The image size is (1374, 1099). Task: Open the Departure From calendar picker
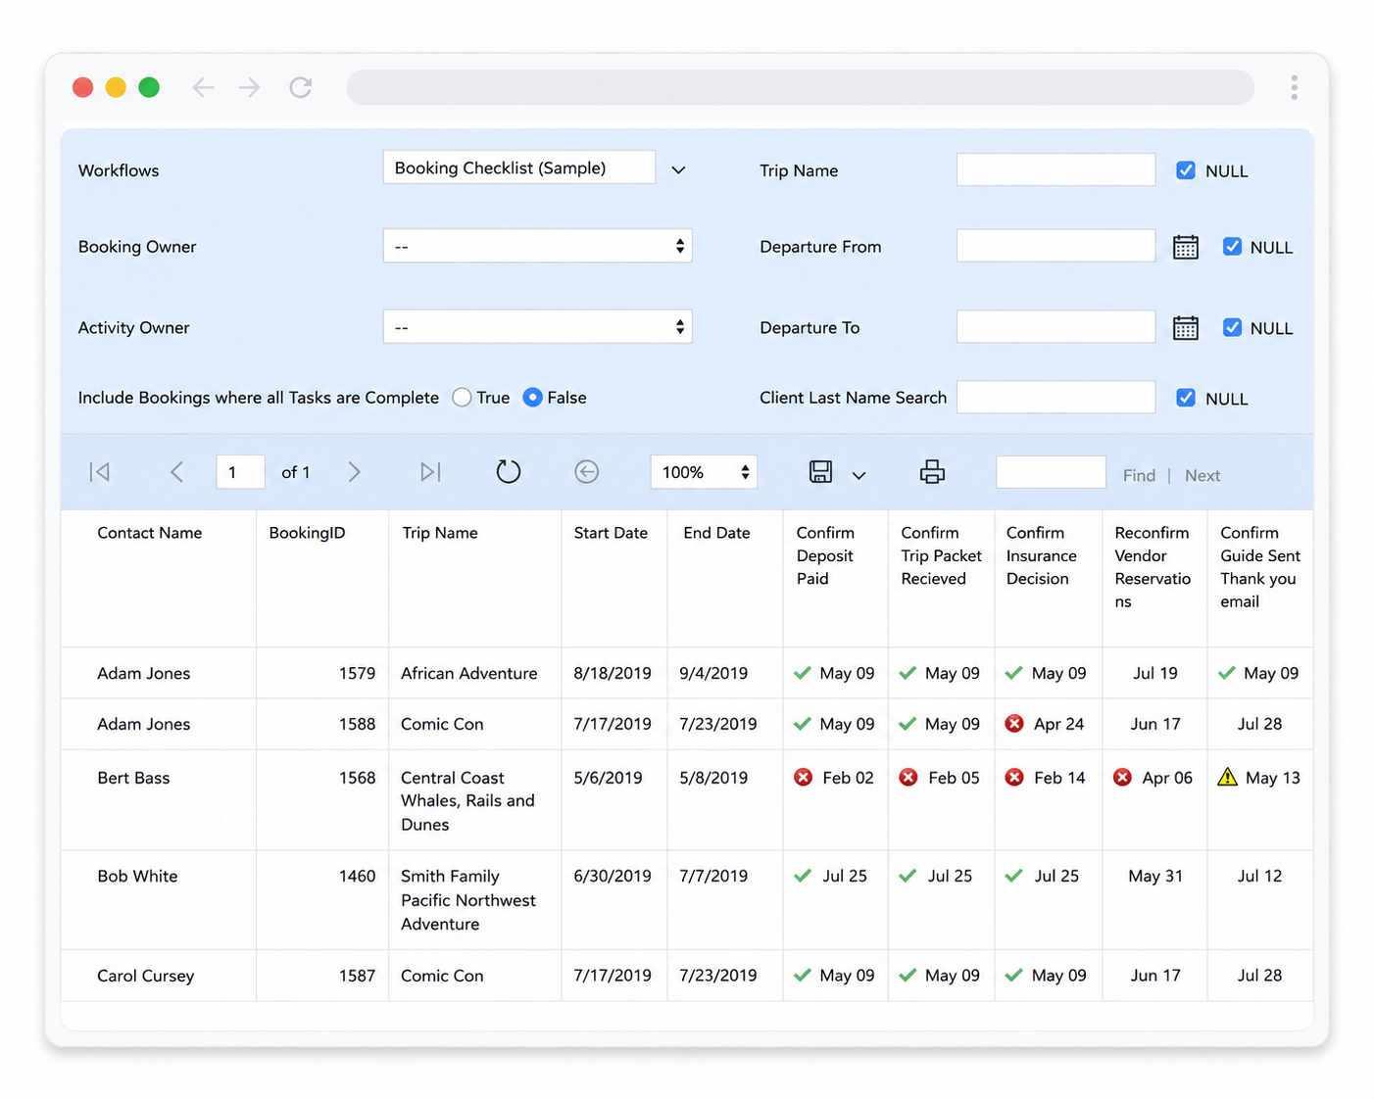(1185, 247)
